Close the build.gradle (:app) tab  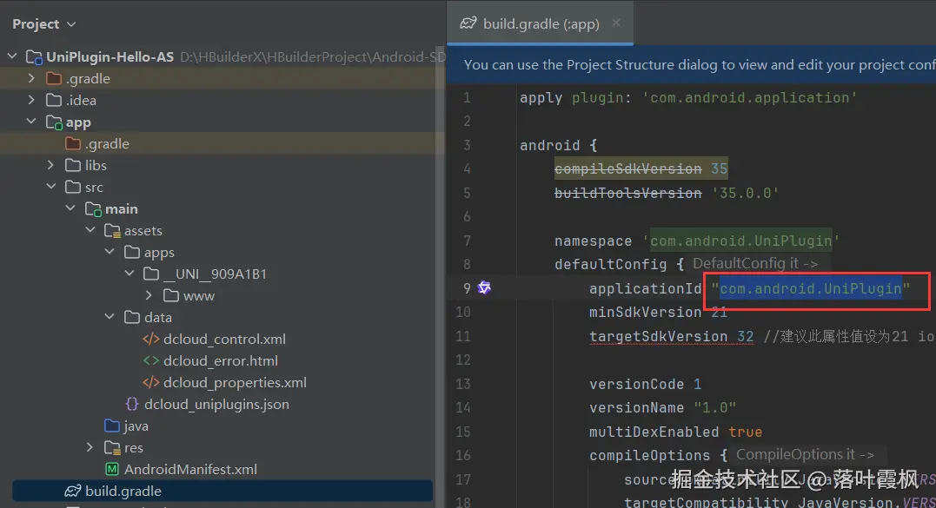pyautogui.click(x=616, y=23)
